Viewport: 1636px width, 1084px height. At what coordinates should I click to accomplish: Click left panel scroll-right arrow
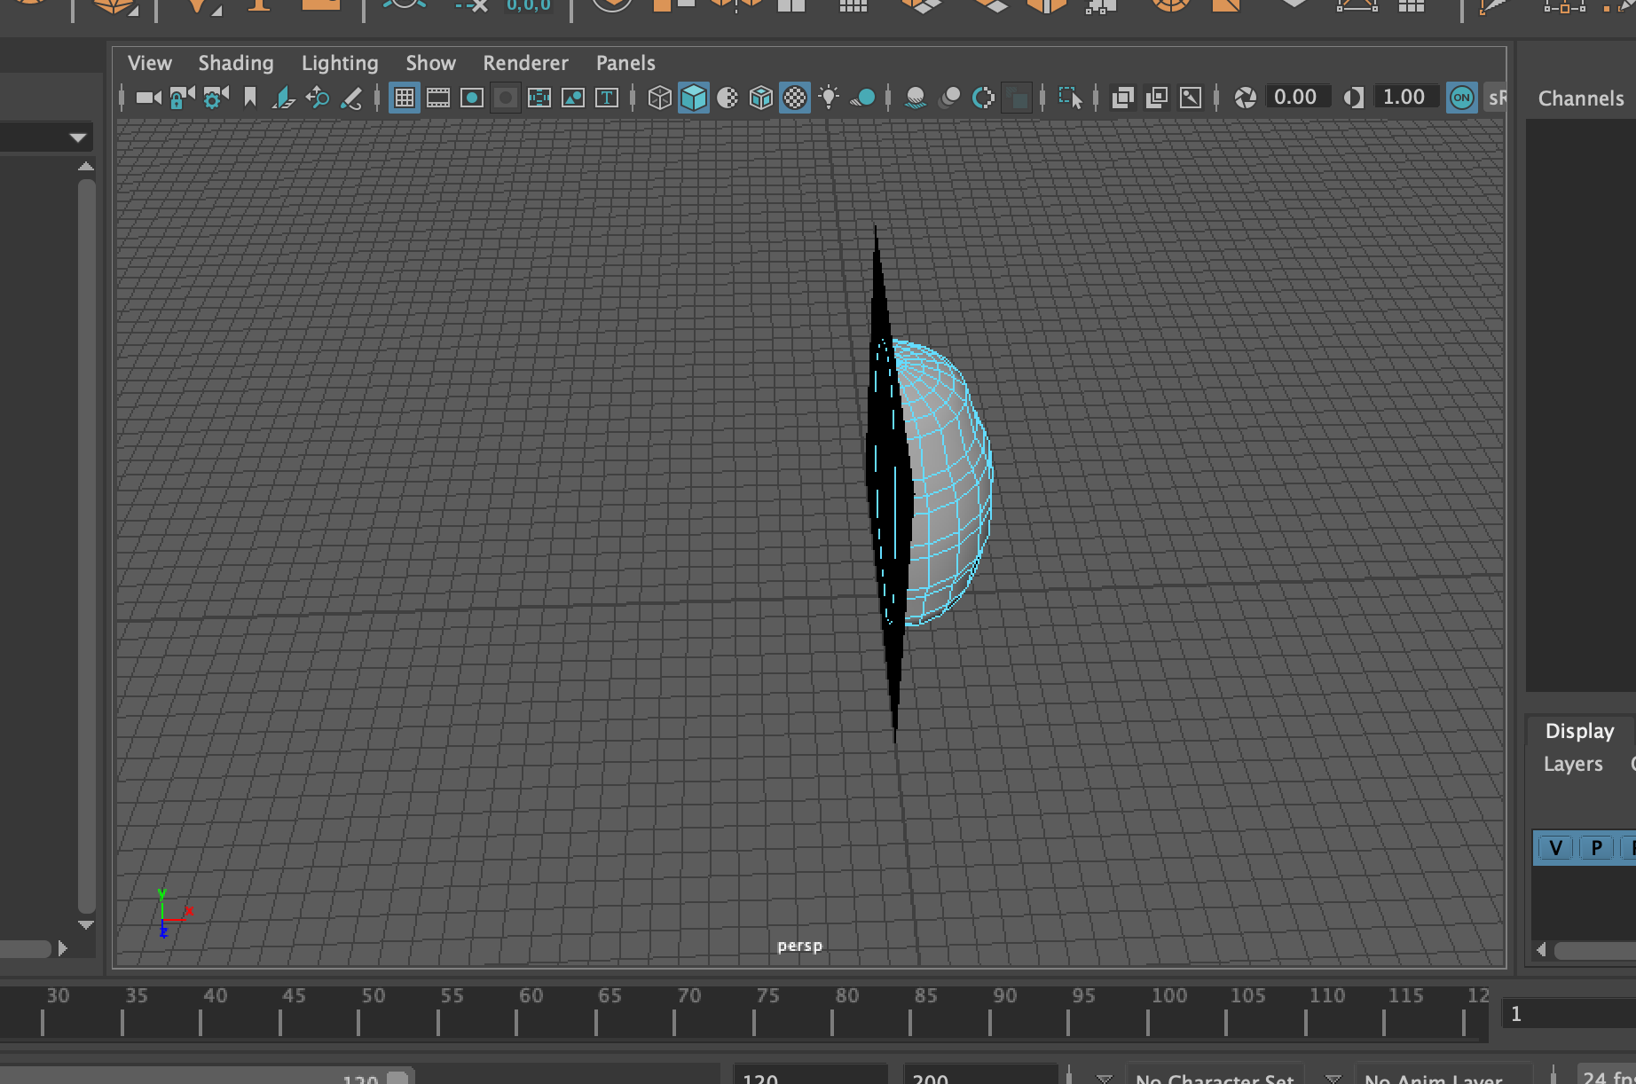click(x=62, y=948)
